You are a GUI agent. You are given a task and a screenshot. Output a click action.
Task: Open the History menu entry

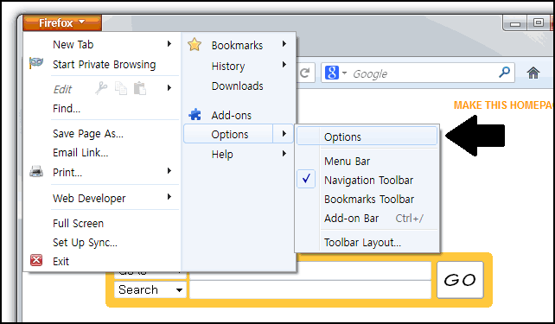coord(228,67)
